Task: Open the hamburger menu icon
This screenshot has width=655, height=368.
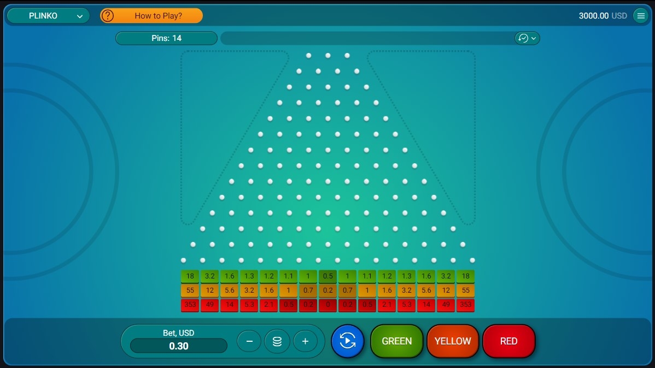Action: click(x=641, y=16)
